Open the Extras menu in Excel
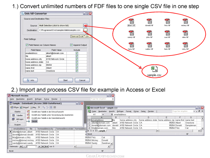The image size is (210, 158). coord(136,111)
